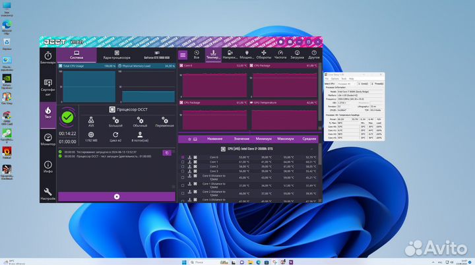
Task: Open the Инфо section
Action: pos(48,167)
